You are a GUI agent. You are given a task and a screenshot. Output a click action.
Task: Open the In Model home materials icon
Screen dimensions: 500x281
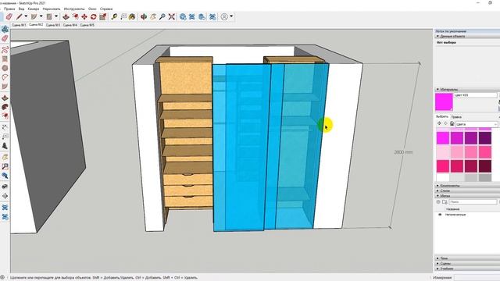452,123
